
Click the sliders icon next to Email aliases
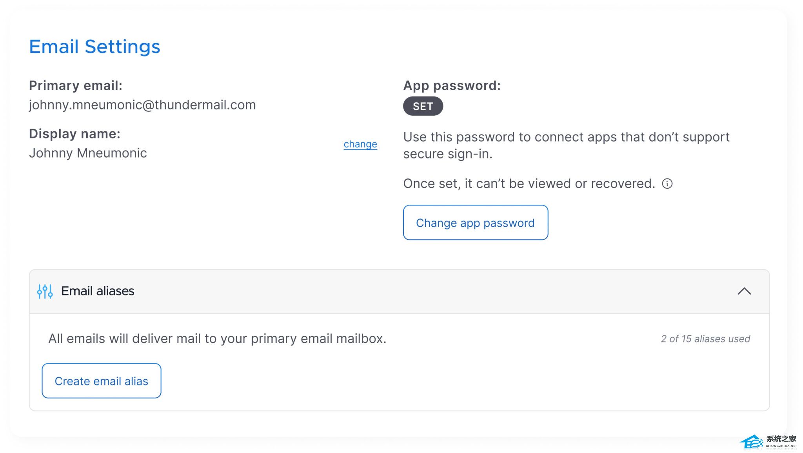[x=45, y=291]
